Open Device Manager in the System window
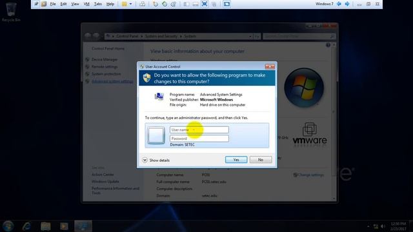413x232 pixels. [x=105, y=59]
